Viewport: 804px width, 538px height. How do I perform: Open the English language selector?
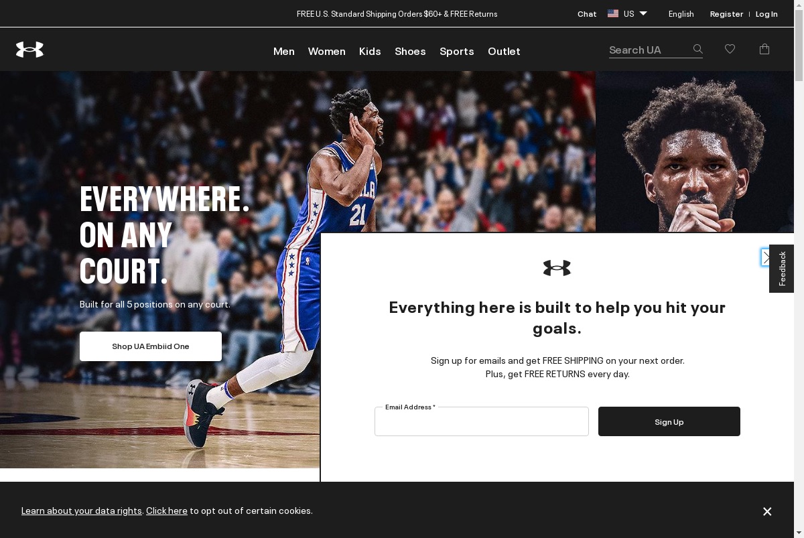tap(681, 14)
